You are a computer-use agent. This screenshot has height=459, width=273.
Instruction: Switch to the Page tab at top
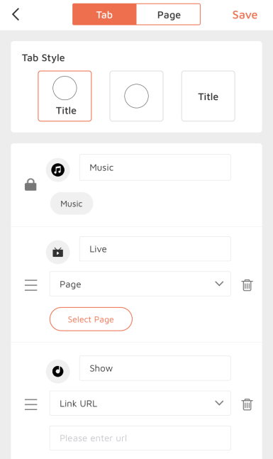pyautogui.click(x=168, y=14)
